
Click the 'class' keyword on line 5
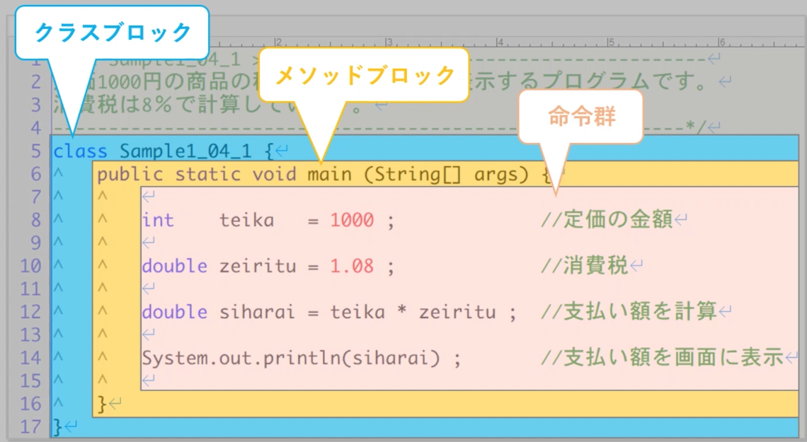pyautogui.click(x=80, y=151)
